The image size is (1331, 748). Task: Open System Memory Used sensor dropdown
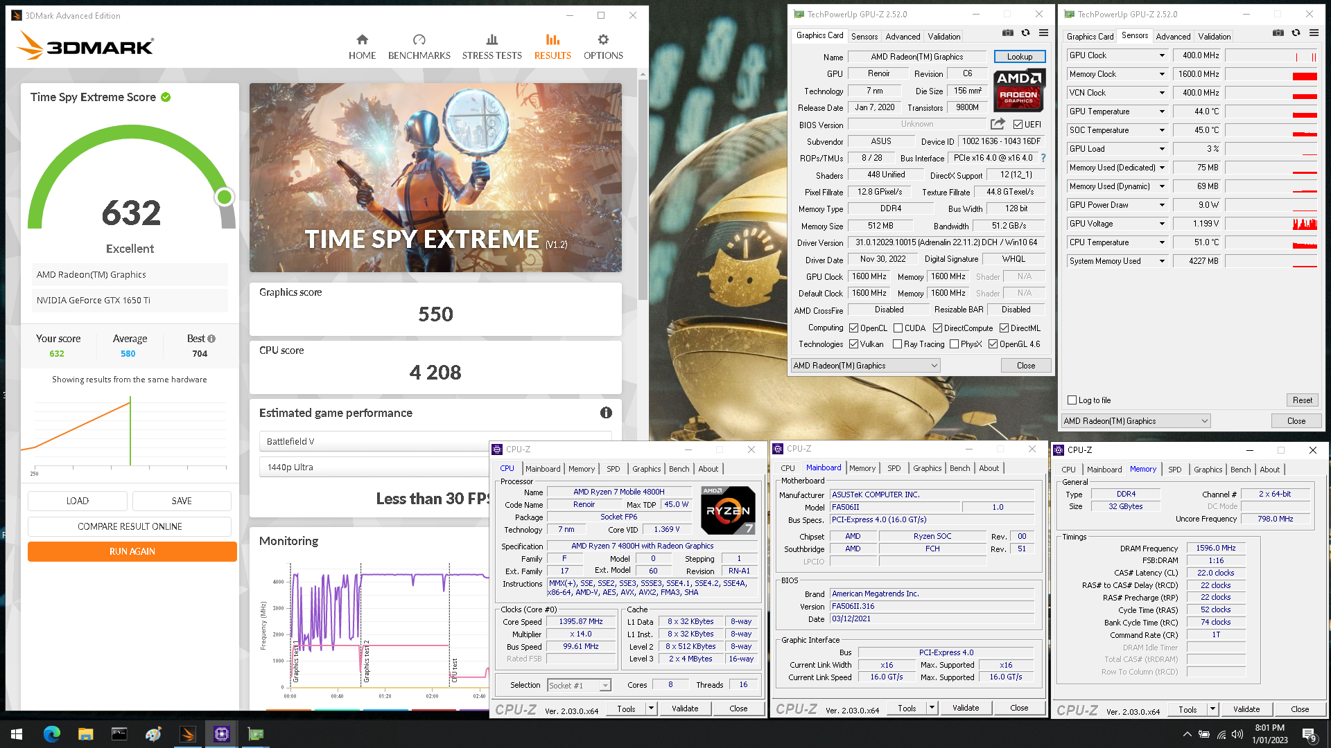click(x=1162, y=261)
